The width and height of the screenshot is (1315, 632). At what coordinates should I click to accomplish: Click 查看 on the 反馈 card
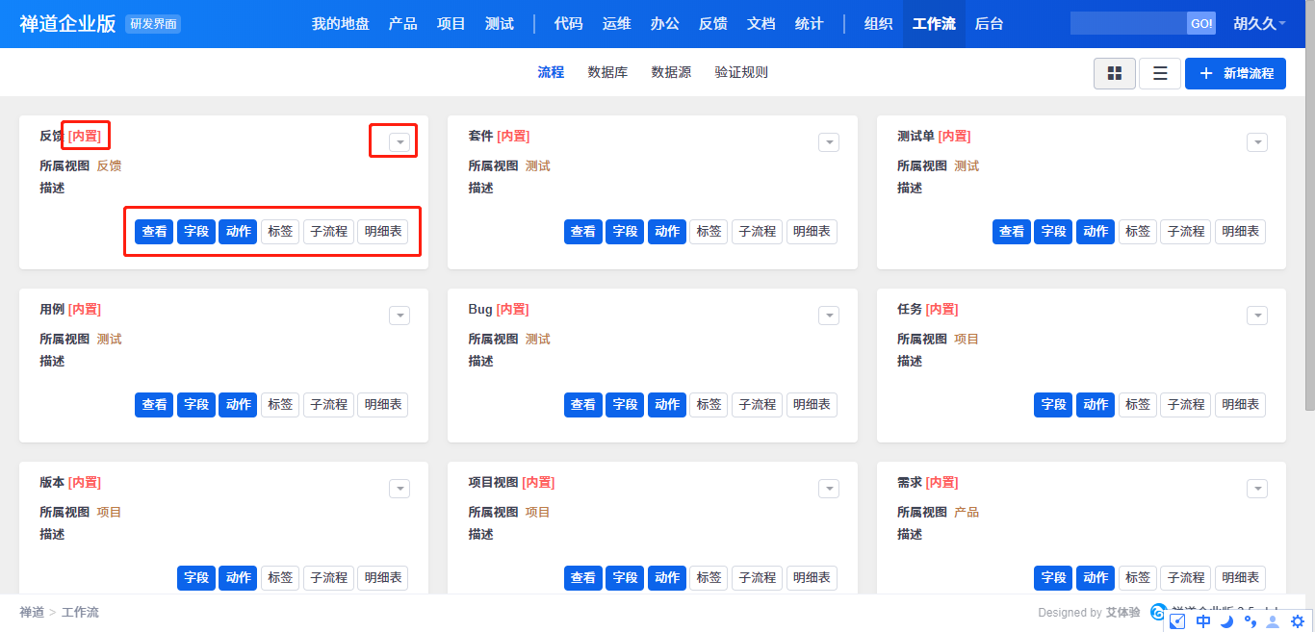coord(154,232)
